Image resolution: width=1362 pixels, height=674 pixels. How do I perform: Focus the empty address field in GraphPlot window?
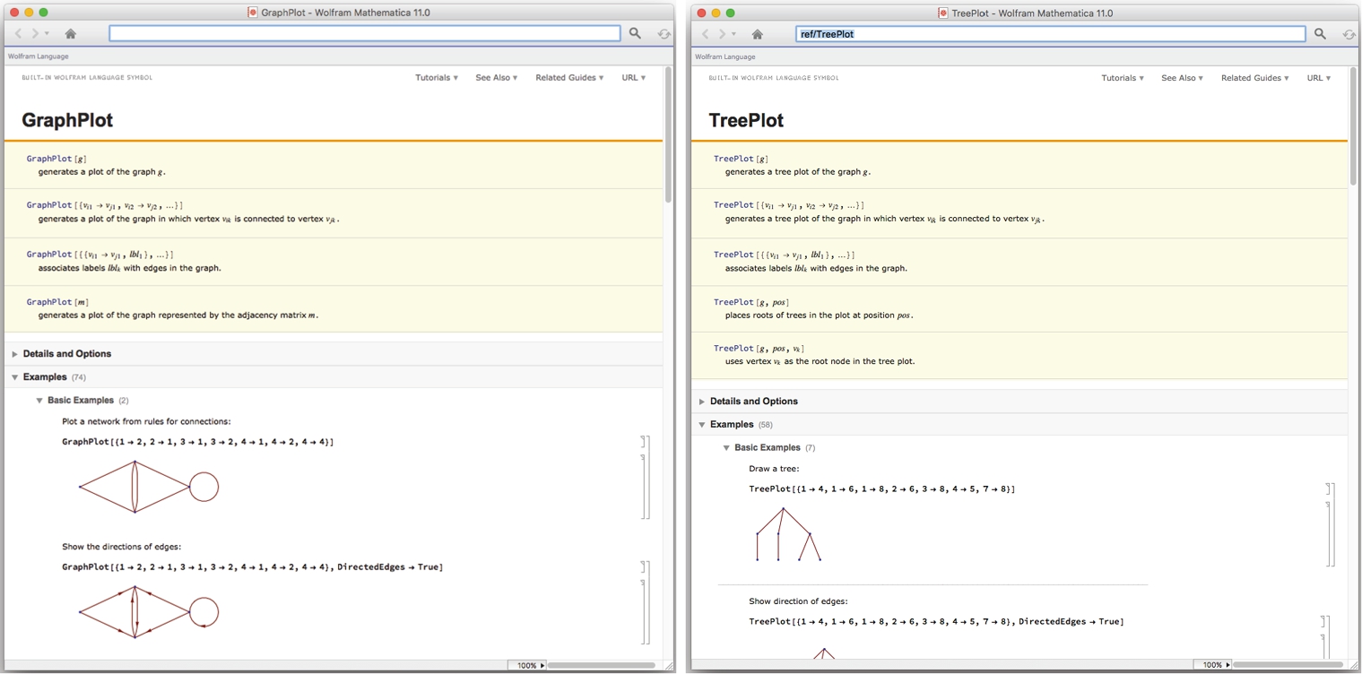coord(365,33)
